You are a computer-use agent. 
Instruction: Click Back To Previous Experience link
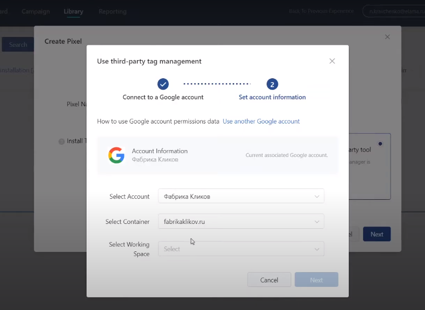(x=321, y=11)
